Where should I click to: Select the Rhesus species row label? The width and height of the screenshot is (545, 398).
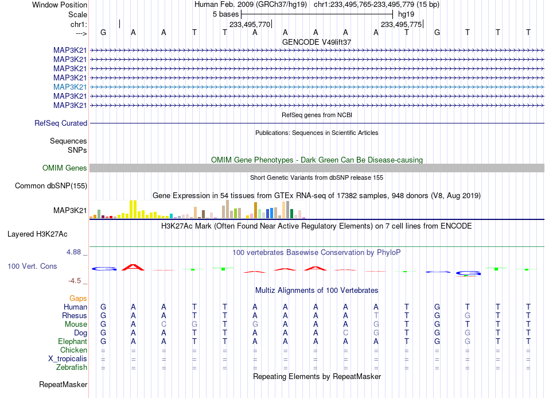click(75, 315)
